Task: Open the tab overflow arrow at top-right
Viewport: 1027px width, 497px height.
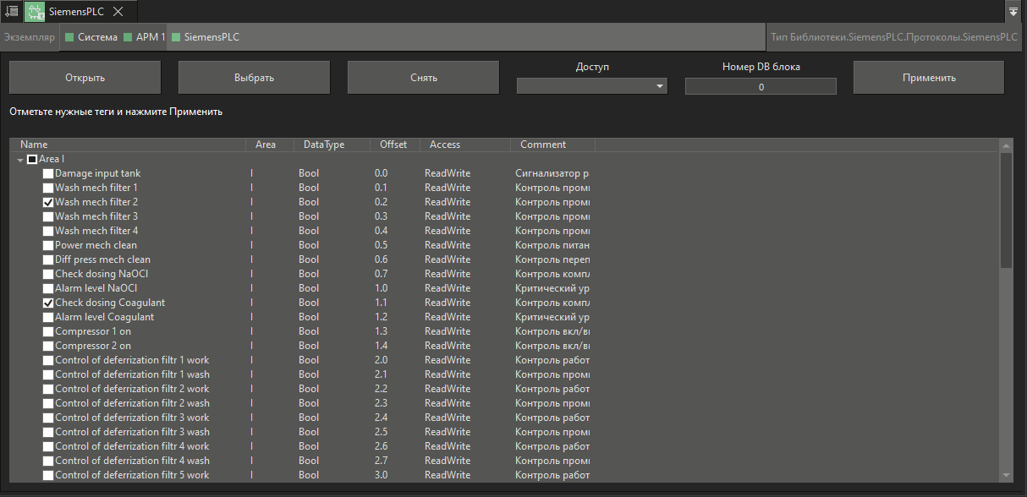Action: [x=1013, y=12]
